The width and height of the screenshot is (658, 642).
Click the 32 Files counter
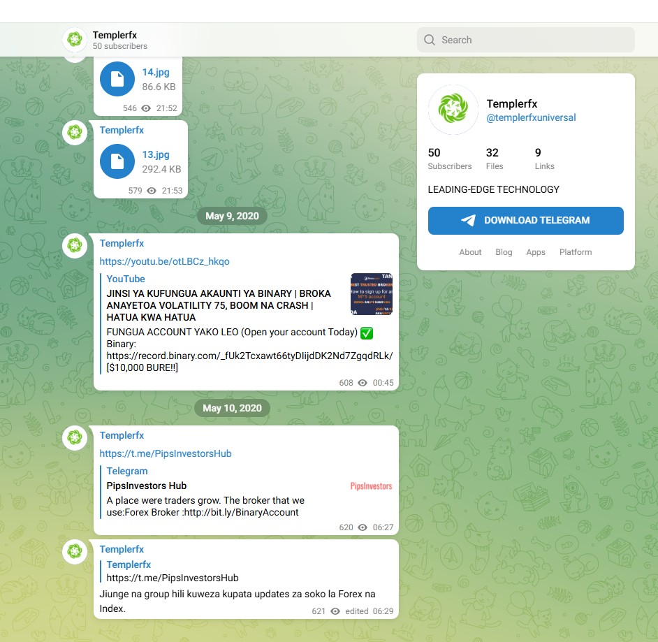495,159
